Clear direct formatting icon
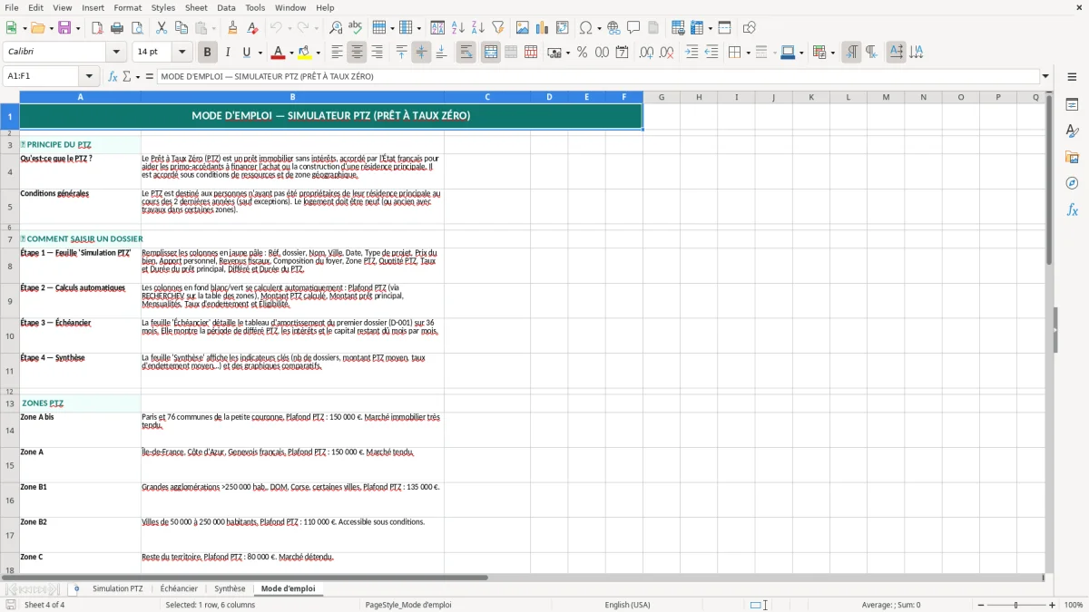Image resolution: width=1089 pixels, height=612 pixels. [x=252, y=28]
